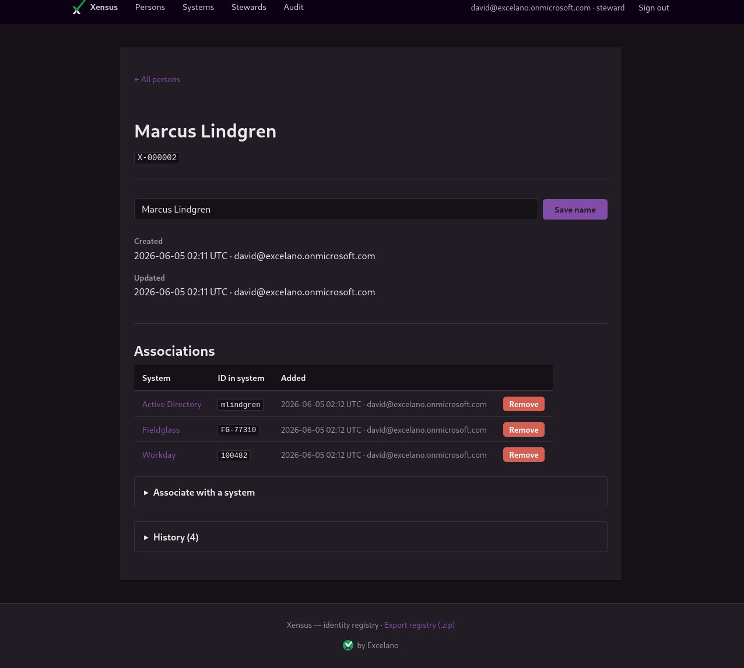This screenshot has height=668, width=744.
Task: Open the Persons menu
Action: click(150, 7)
